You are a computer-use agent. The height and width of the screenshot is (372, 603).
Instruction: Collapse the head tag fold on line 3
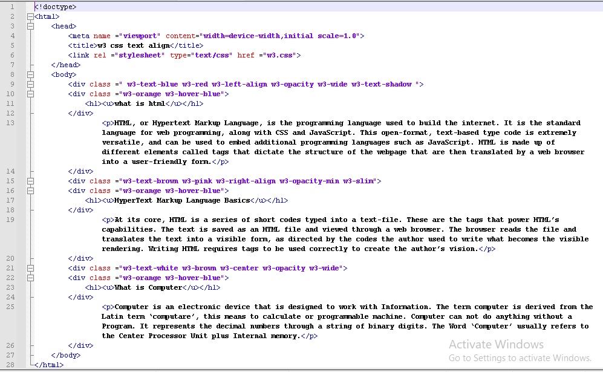coord(30,26)
